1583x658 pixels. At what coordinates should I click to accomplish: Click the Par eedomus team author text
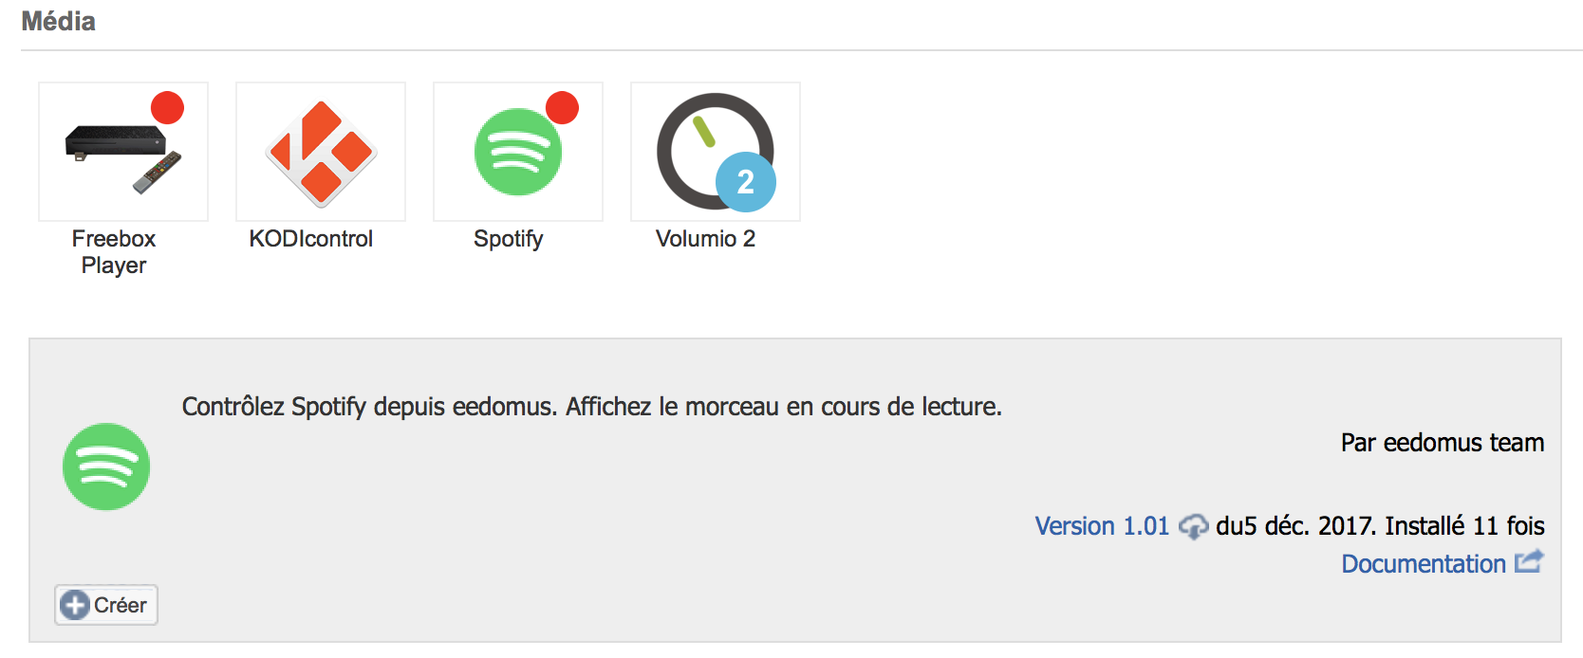pos(1443,443)
